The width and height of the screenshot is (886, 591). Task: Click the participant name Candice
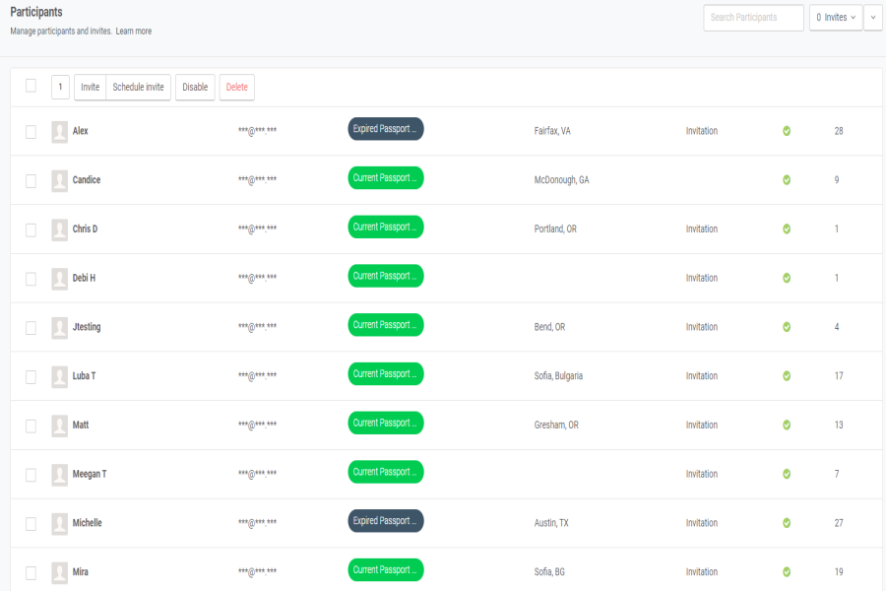(x=87, y=180)
